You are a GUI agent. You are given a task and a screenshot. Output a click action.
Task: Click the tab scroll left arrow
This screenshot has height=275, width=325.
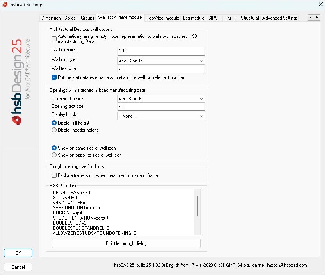tap(311, 18)
